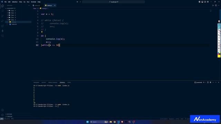Switch to the Problems panel tab
221x124 pixels.
click(36, 82)
